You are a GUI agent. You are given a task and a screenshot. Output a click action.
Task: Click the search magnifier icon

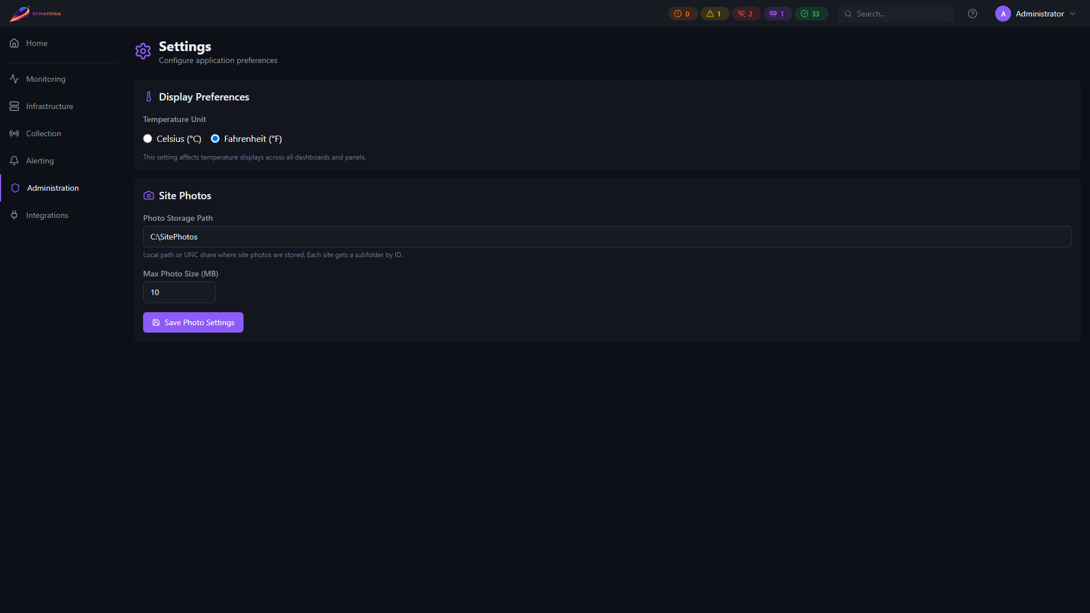pyautogui.click(x=848, y=14)
